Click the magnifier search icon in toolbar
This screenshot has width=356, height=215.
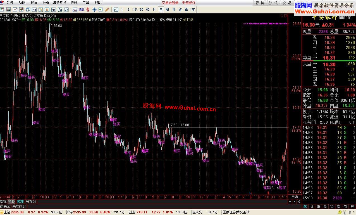[66, 10]
